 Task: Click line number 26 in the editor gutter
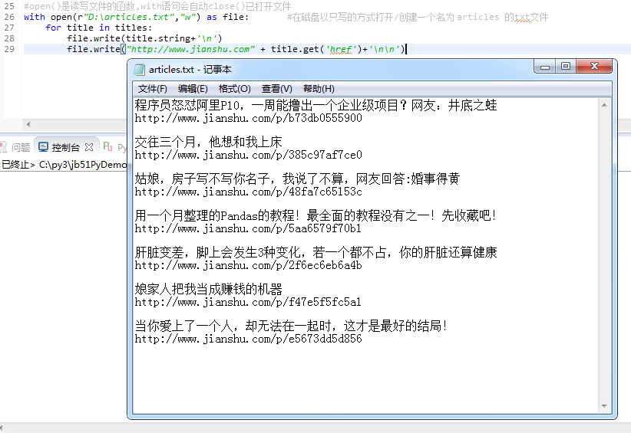coord(9,18)
